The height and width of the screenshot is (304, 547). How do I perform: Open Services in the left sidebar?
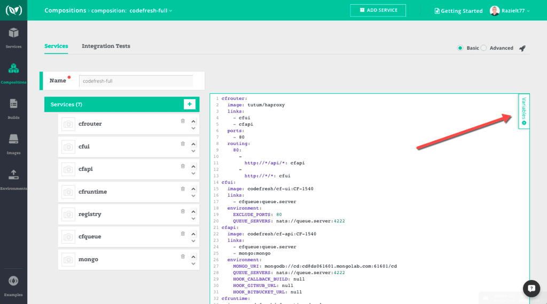point(13,37)
